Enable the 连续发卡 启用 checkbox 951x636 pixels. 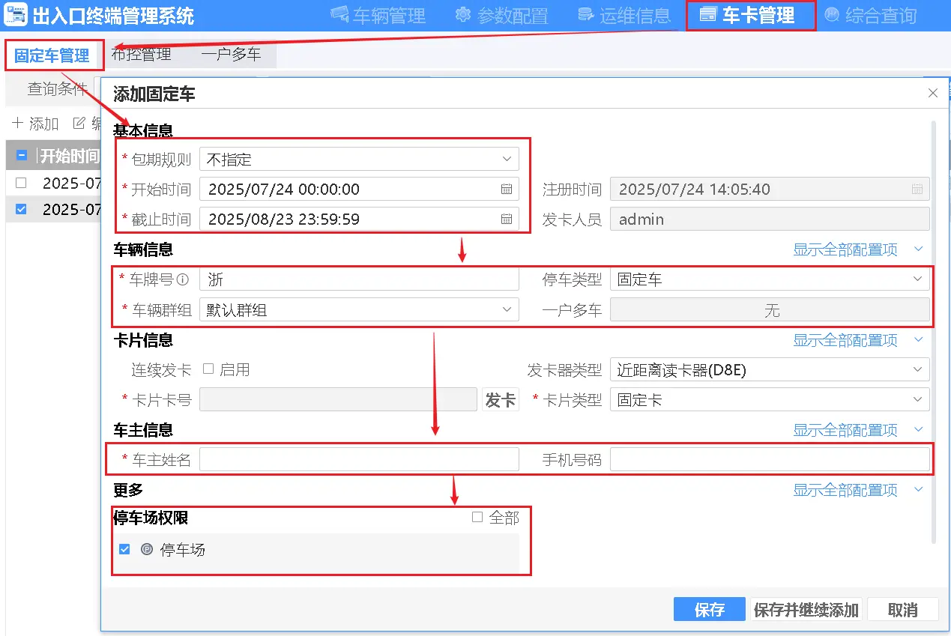coord(208,369)
